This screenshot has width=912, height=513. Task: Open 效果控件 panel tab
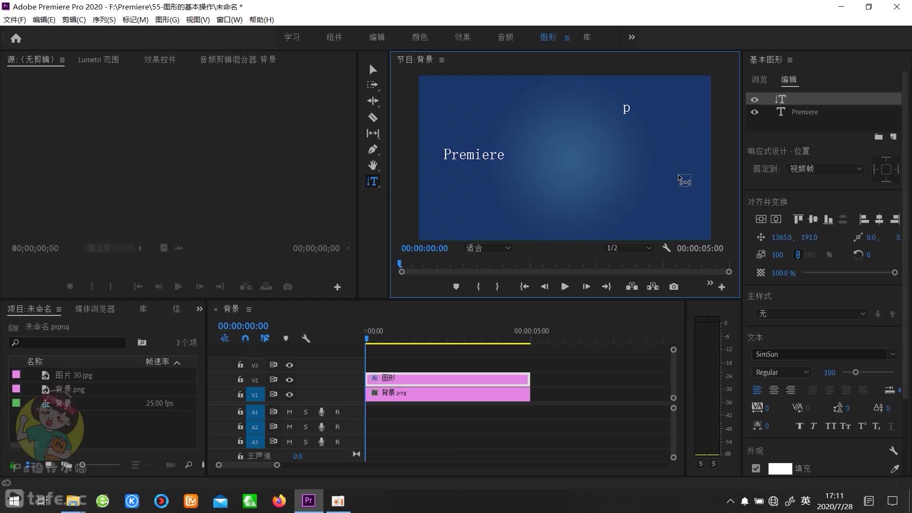(x=160, y=60)
